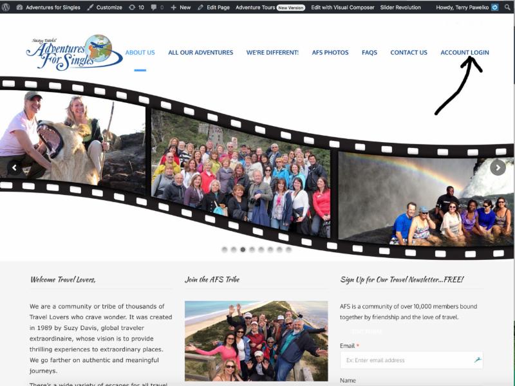The width and height of the screenshot is (515, 386).
Task: Open the Adventures for Singles dashboard link
Action: 48,7
